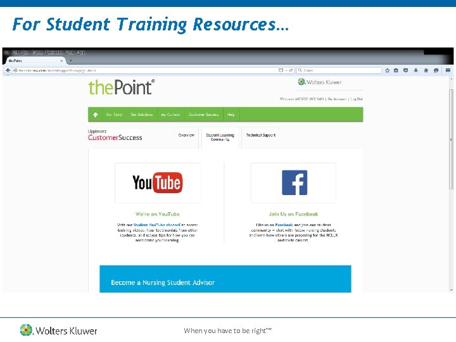Image resolution: width=456 pixels, height=342 pixels.
Task: Click the scrollbar up arrow
Action: (x=452, y=79)
